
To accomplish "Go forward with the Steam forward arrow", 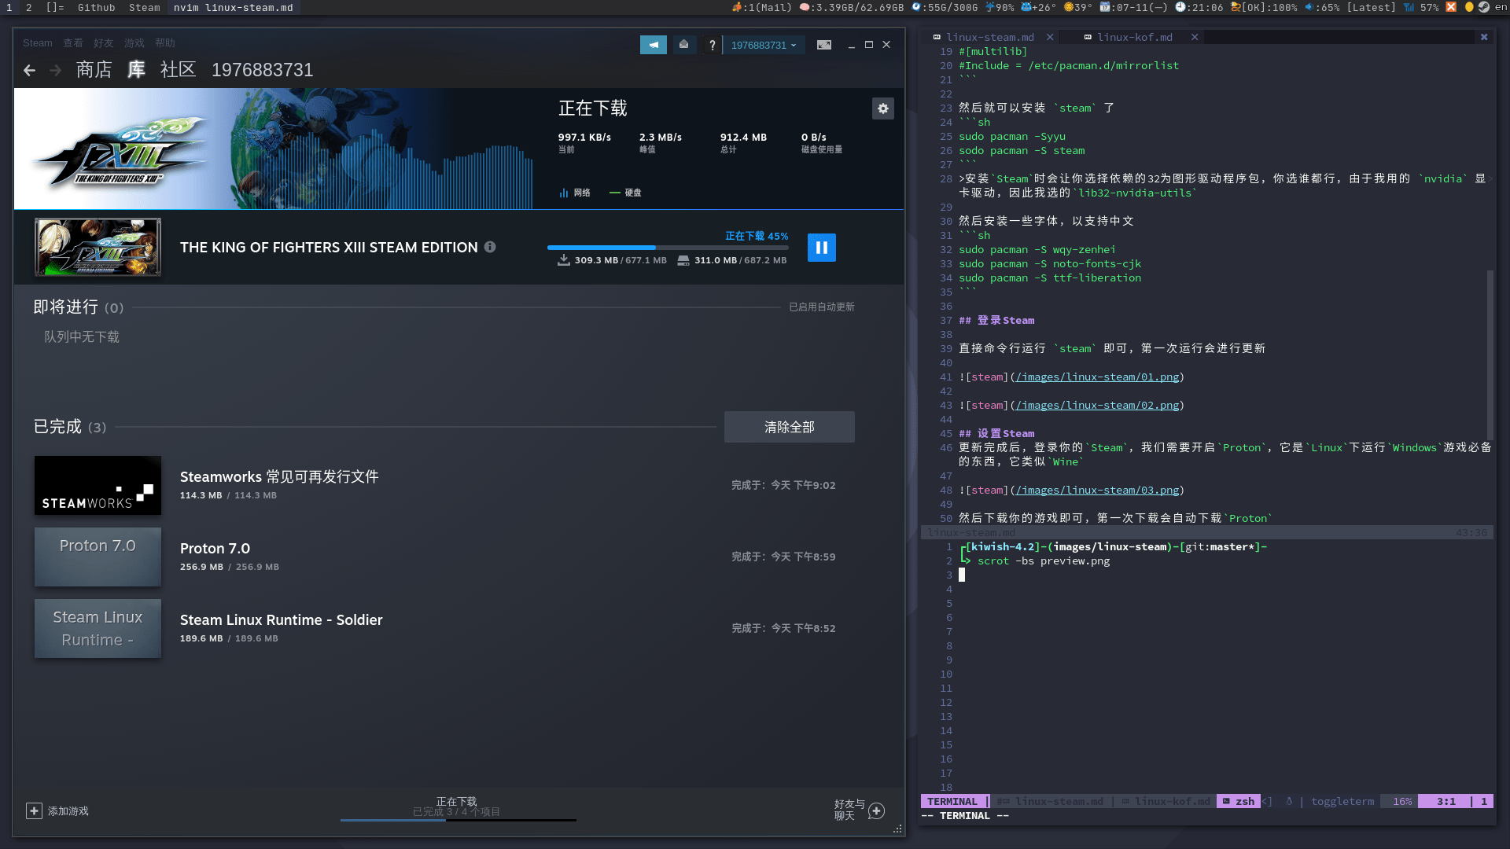I will click(55, 70).
